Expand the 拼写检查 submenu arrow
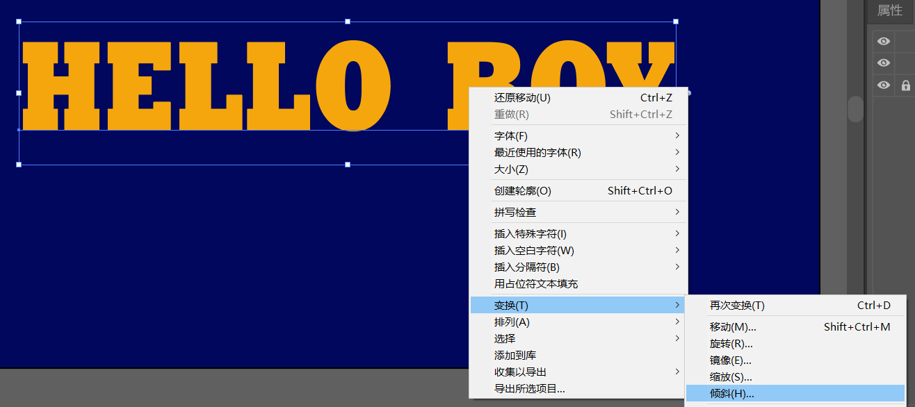 click(677, 213)
